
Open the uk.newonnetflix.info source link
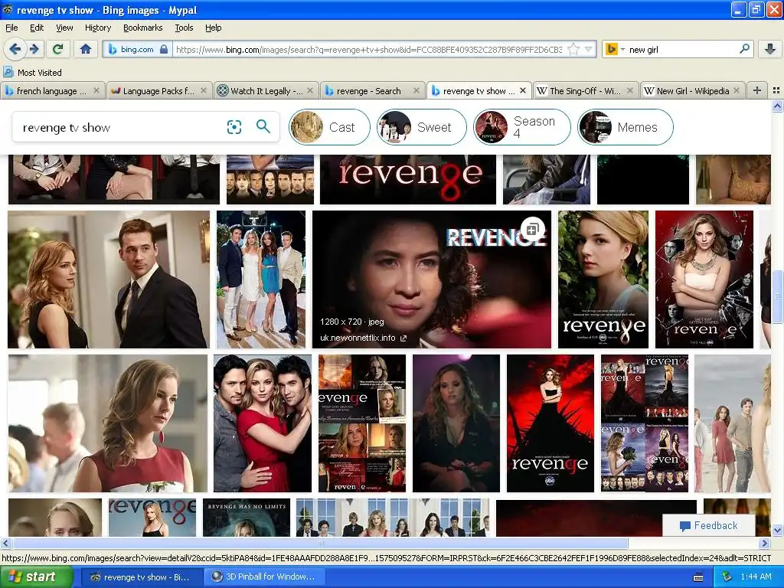click(363, 338)
